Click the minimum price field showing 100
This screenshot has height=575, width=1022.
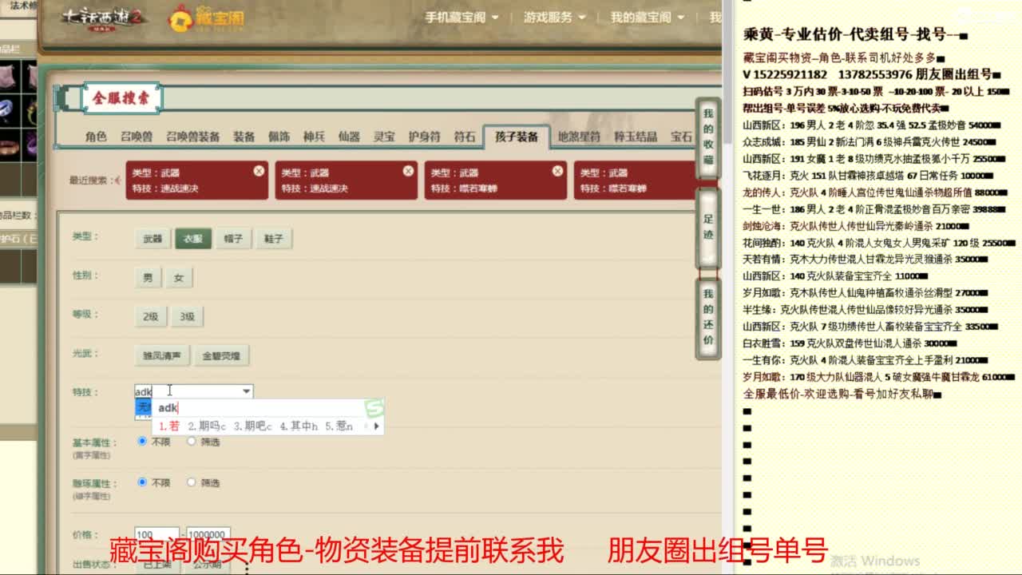(156, 534)
